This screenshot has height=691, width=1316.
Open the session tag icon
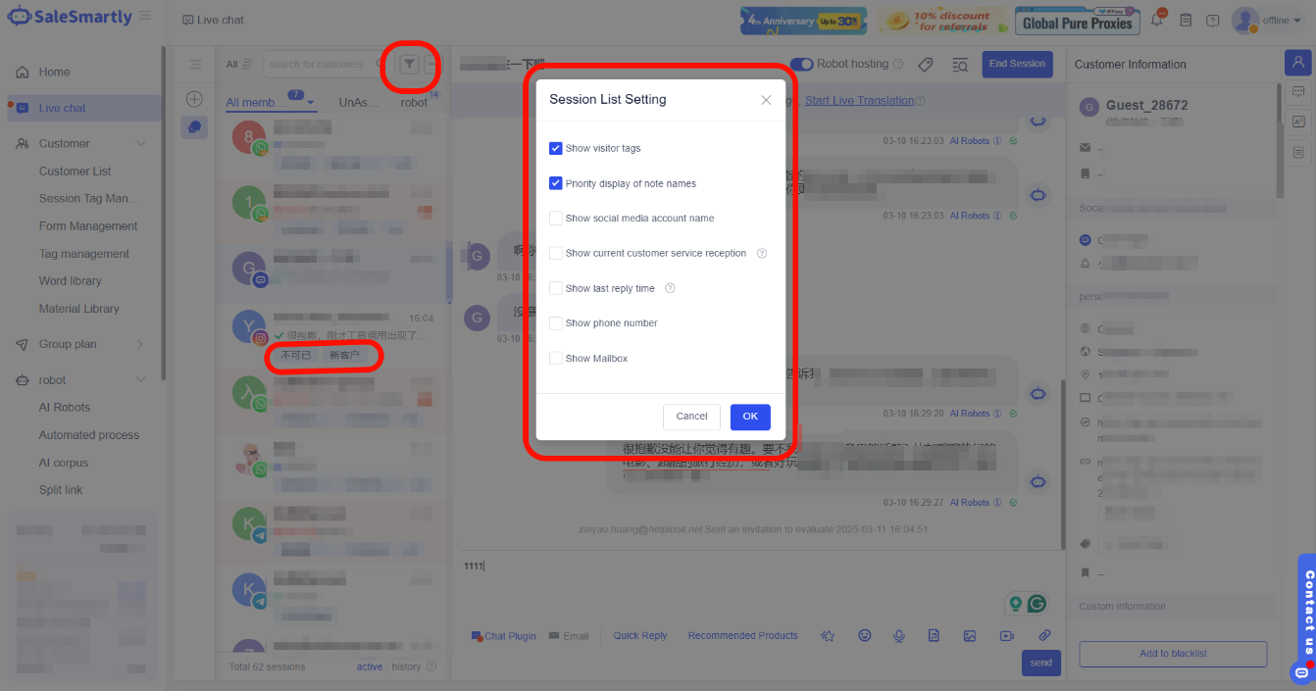point(925,65)
